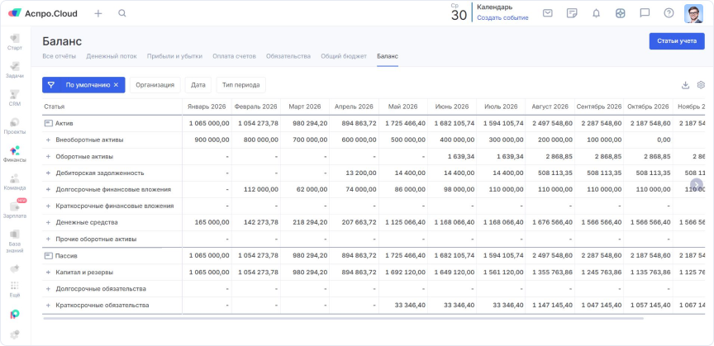Open the help question mark icon
The width and height of the screenshot is (714, 346).
coord(669,13)
